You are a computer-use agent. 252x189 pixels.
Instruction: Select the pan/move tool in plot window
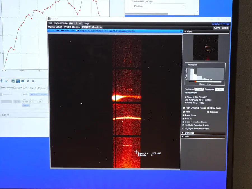[2, 81]
